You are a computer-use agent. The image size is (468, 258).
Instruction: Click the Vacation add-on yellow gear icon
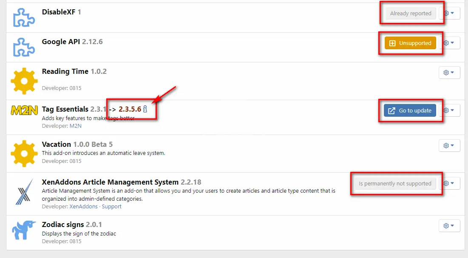click(x=24, y=154)
